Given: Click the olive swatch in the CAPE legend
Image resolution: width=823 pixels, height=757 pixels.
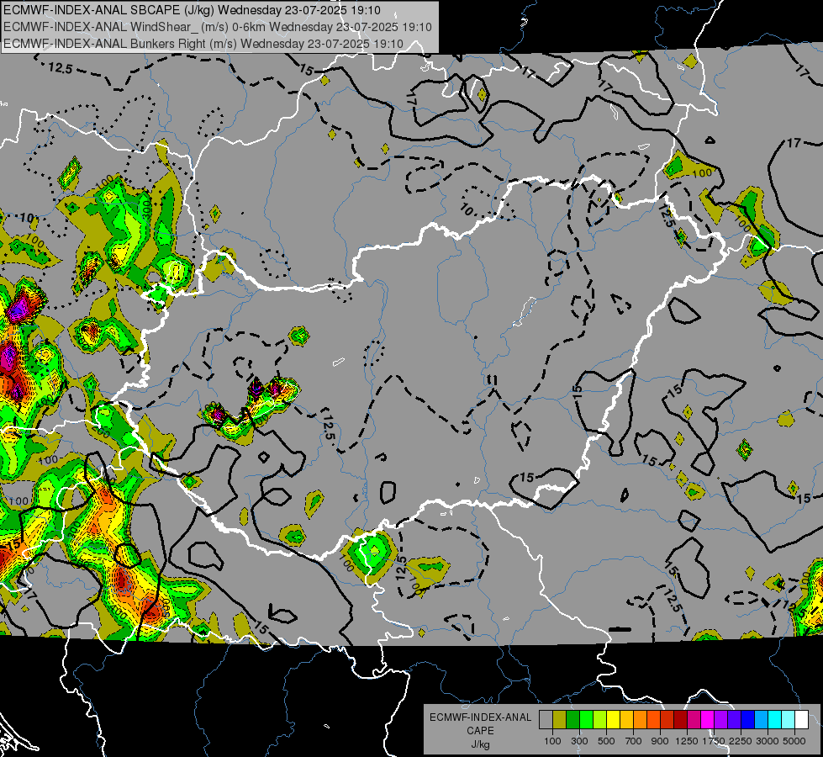Looking at the screenshot, I should point(560,720).
